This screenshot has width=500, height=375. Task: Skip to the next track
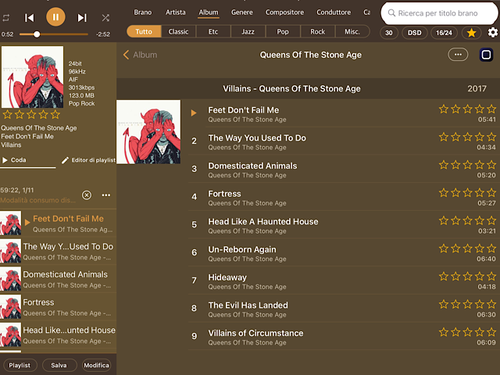click(x=82, y=17)
